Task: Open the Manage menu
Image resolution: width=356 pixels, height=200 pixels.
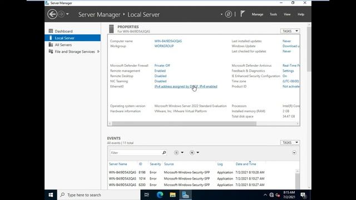Action: point(258,14)
